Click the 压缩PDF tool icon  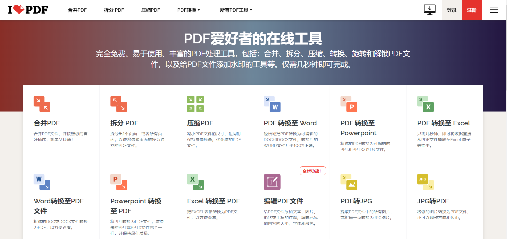195,104
